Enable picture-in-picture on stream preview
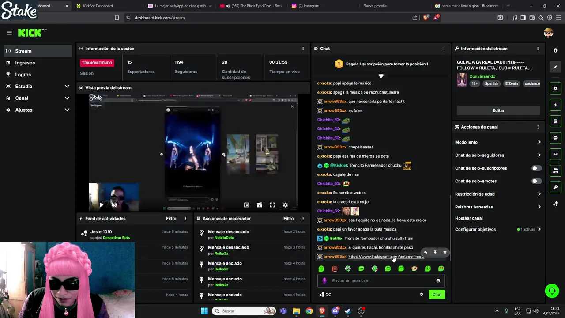The height and width of the screenshot is (318, 565). (247, 205)
